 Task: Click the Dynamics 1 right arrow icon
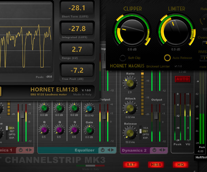click(x=31, y=150)
